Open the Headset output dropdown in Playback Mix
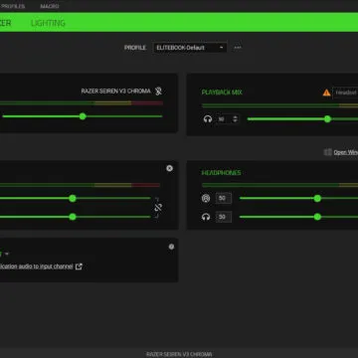Image resolution: width=358 pixels, height=358 pixels. pyautogui.click(x=345, y=92)
